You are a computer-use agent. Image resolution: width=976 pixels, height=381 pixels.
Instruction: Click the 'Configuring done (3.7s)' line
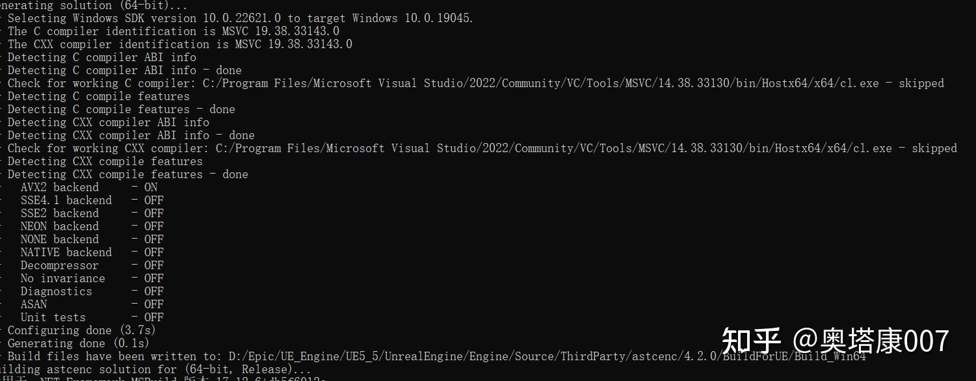(x=81, y=330)
